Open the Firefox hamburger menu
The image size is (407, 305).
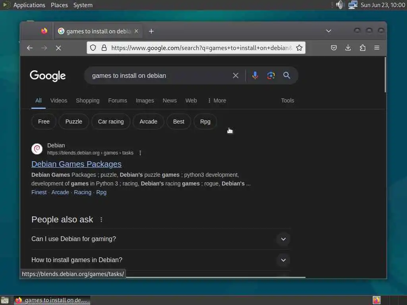click(x=377, y=48)
